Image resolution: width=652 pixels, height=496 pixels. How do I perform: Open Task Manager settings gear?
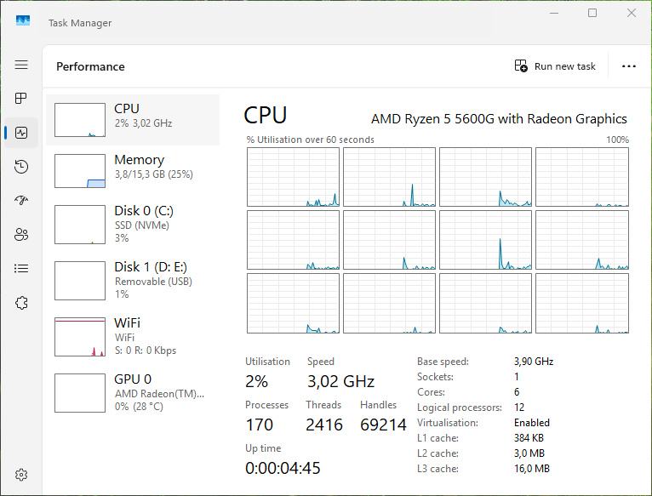pyautogui.click(x=21, y=475)
